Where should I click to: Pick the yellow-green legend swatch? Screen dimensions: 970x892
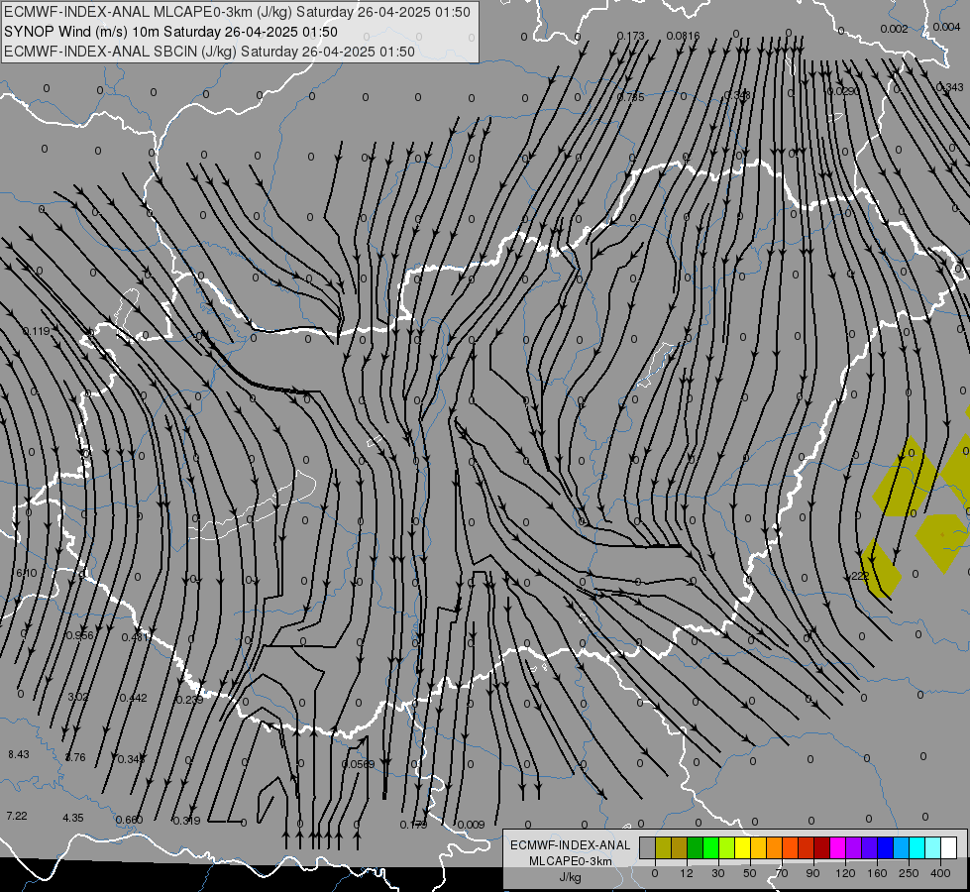coord(727,847)
